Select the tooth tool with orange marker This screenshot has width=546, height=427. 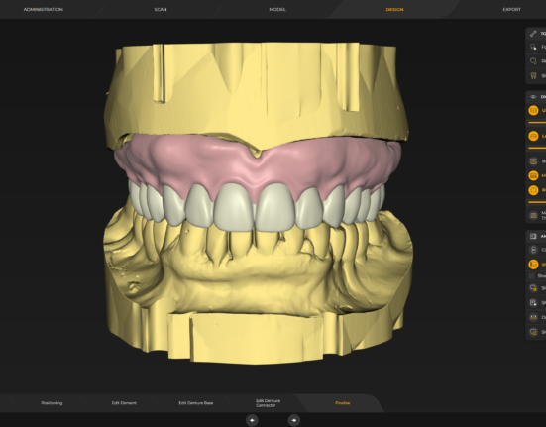tap(533, 61)
